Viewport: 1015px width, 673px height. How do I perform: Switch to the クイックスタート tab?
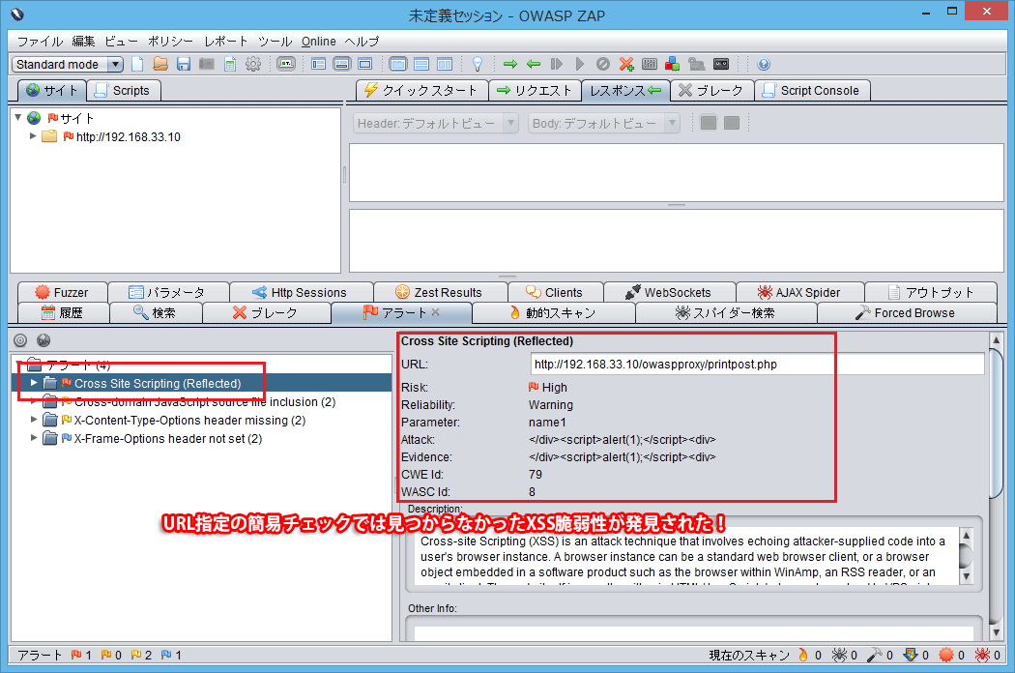point(422,91)
